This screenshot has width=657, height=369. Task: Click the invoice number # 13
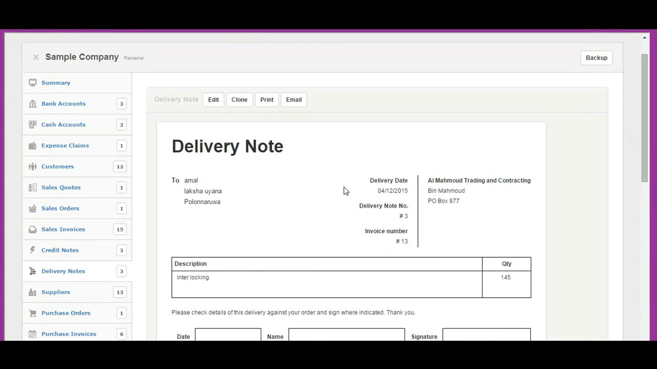click(402, 241)
